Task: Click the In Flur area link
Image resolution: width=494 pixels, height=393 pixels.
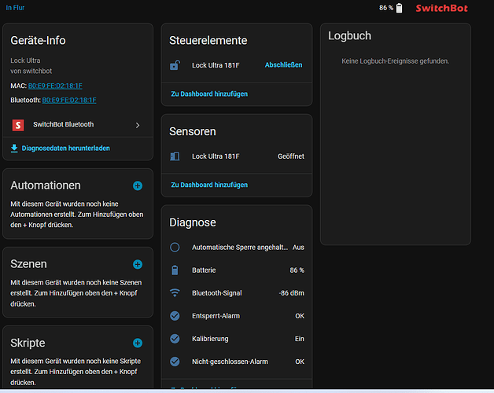Action: coord(15,8)
